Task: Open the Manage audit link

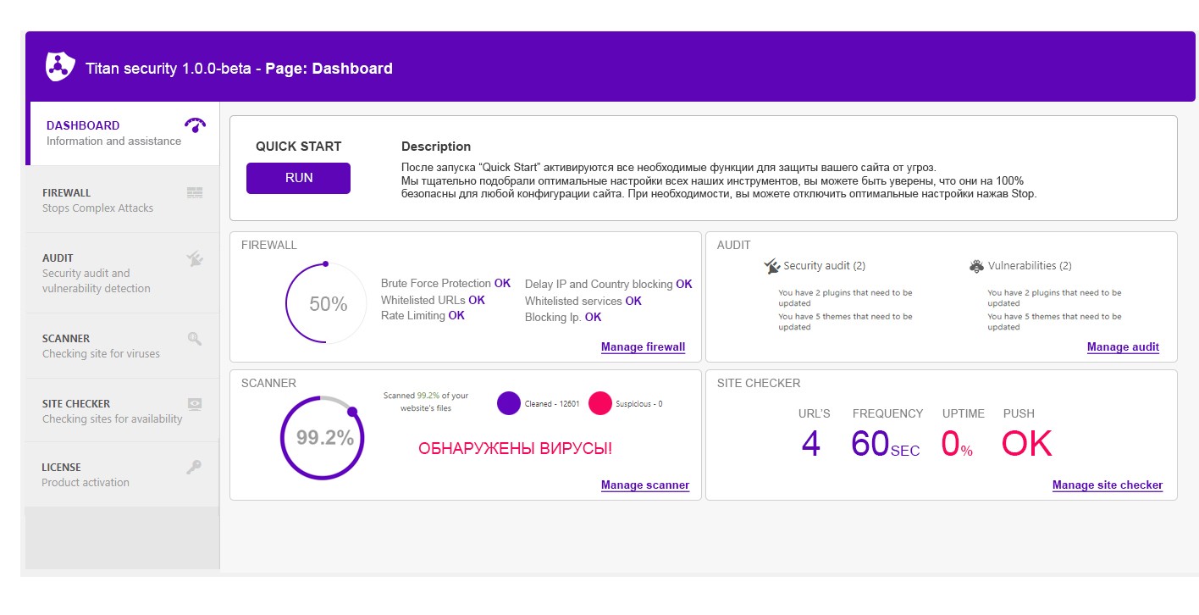Action: tap(1123, 347)
